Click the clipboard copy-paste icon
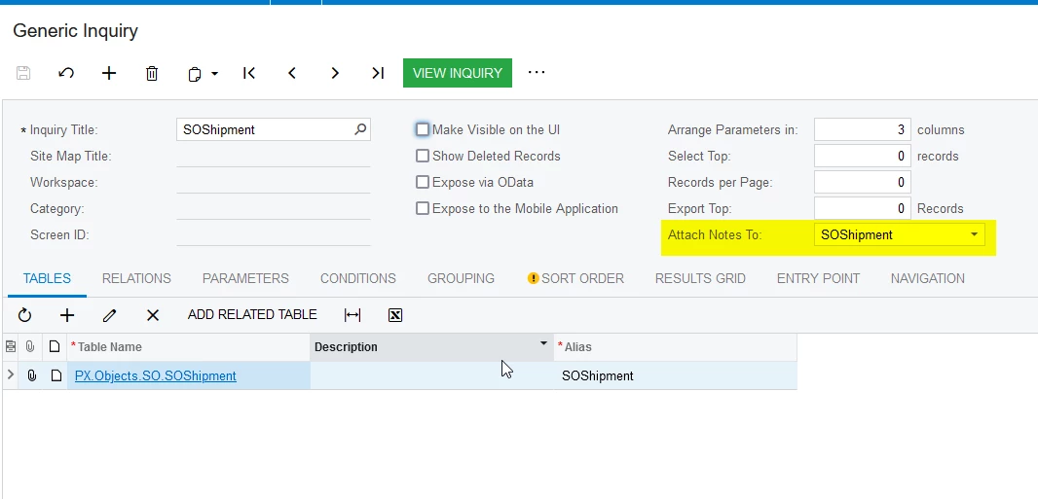The width and height of the screenshot is (1038, 499). click(x=195, y=73)
